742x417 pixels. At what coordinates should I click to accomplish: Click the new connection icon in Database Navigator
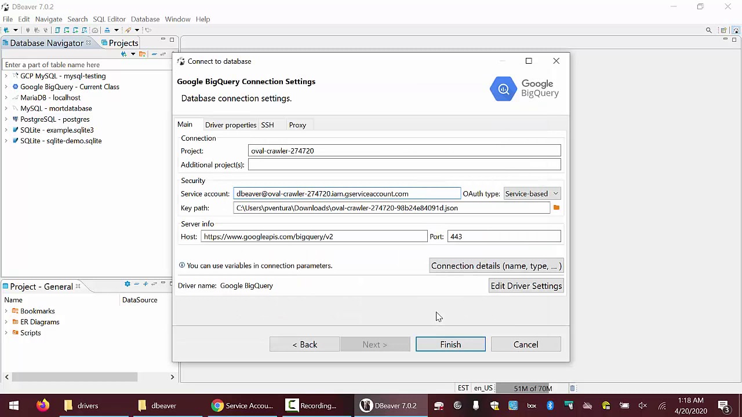[x=124, y=54]
